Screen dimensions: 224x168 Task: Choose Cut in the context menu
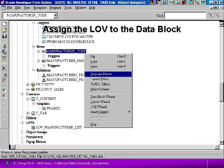click(108, 56)
